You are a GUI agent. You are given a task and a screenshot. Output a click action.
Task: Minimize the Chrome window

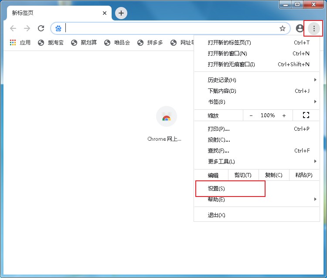coord(286,5)
